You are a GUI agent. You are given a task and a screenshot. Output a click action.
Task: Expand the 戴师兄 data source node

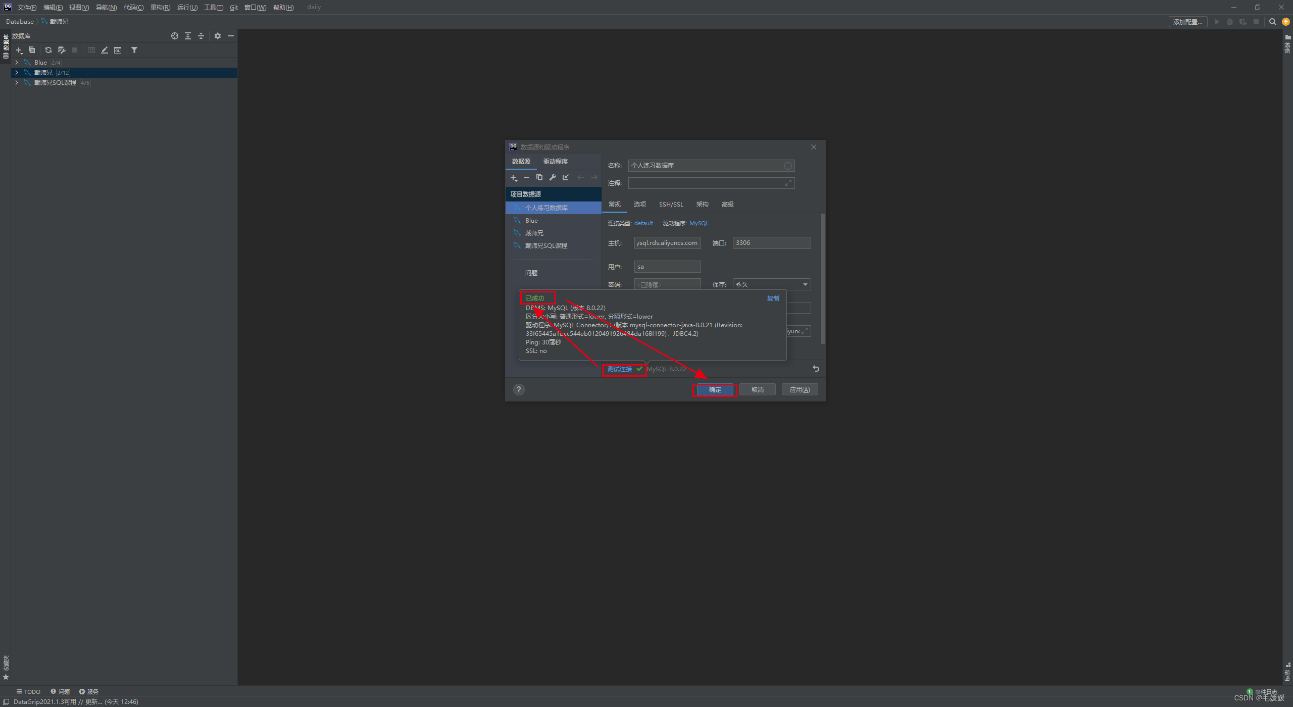(17, 72)
